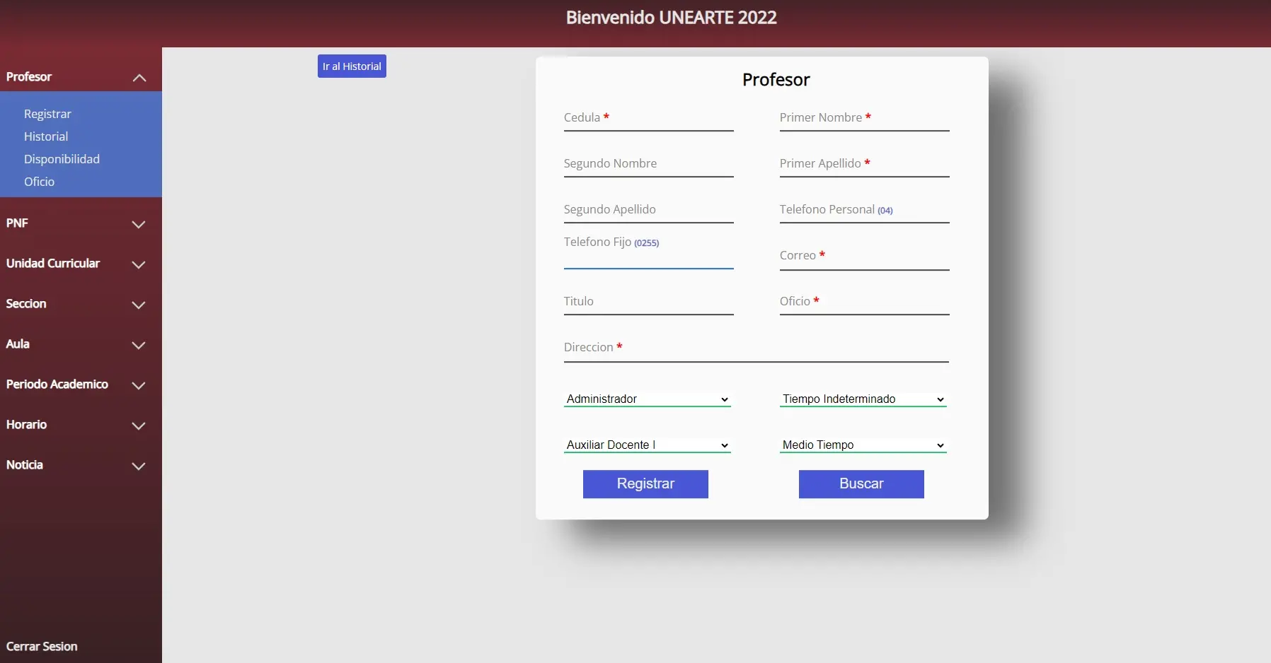Screen dimensions: 1271x663
Task: Focus the Cedula input field
Action: point(649,119)
